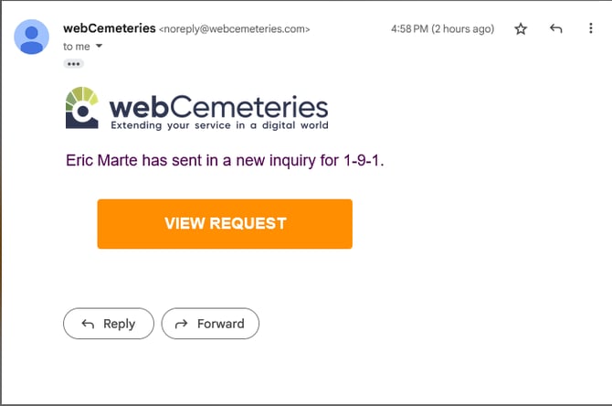Click the curved arrow inside Reply button
The width and height of the screenshot is (612, 406).
[88, 324]
